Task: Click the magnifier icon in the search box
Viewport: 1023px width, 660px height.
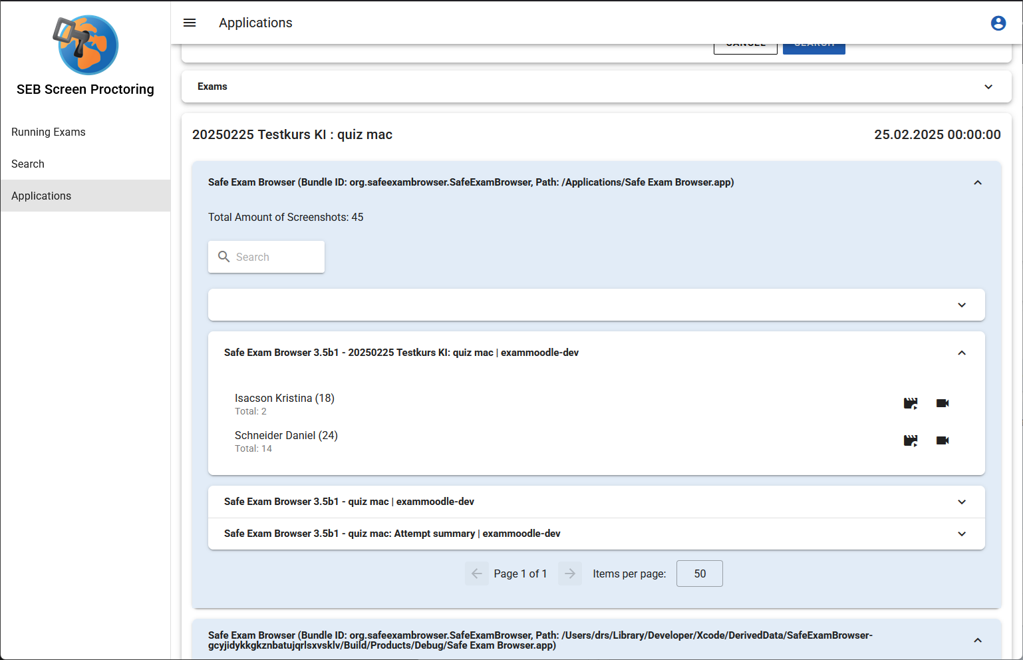Action: pyautogui.click(x=224, y=257)
